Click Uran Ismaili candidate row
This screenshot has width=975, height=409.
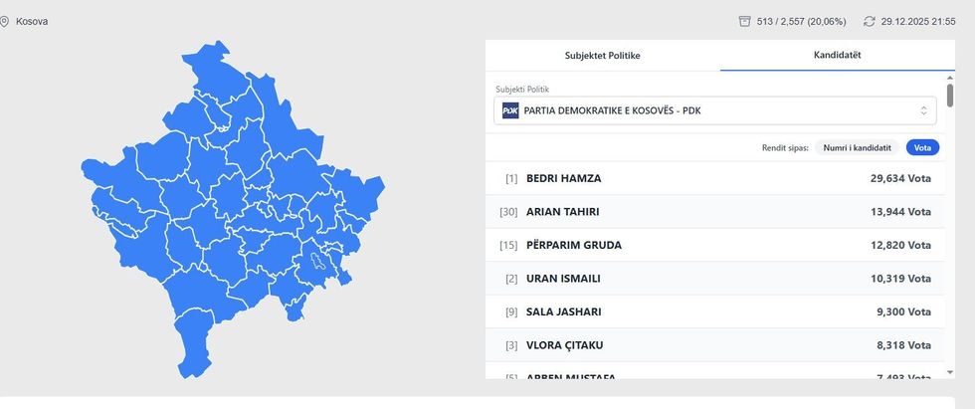click(716, 279)
